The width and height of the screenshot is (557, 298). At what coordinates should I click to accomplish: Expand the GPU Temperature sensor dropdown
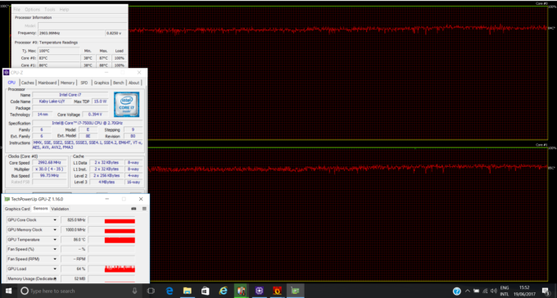coord(55,240)
